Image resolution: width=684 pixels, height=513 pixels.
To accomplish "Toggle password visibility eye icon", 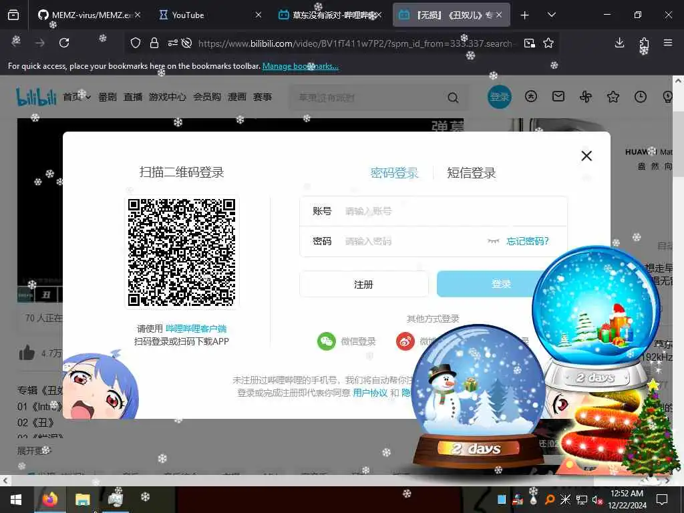I will click(x=494, y=241).
